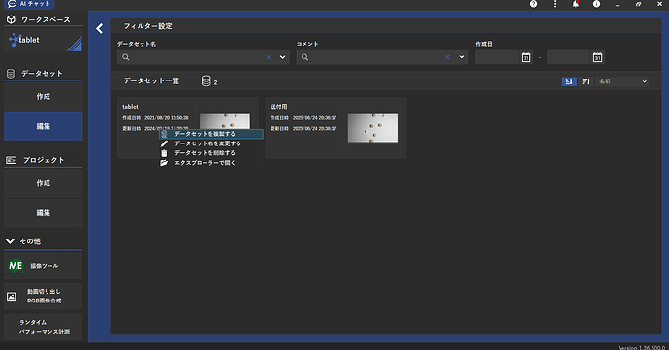Viewport: 669px width, 350px height.
Task: Open the 名前 sort-by dropdown
Action: [622, 81]
